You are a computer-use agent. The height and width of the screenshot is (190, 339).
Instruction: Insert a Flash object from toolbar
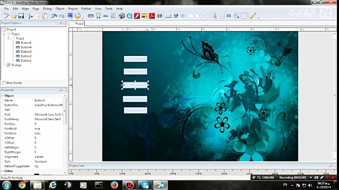137,16
